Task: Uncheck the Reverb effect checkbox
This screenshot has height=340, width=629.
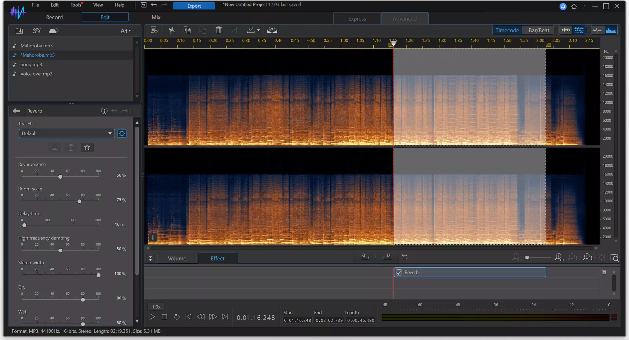Action: 399,272
